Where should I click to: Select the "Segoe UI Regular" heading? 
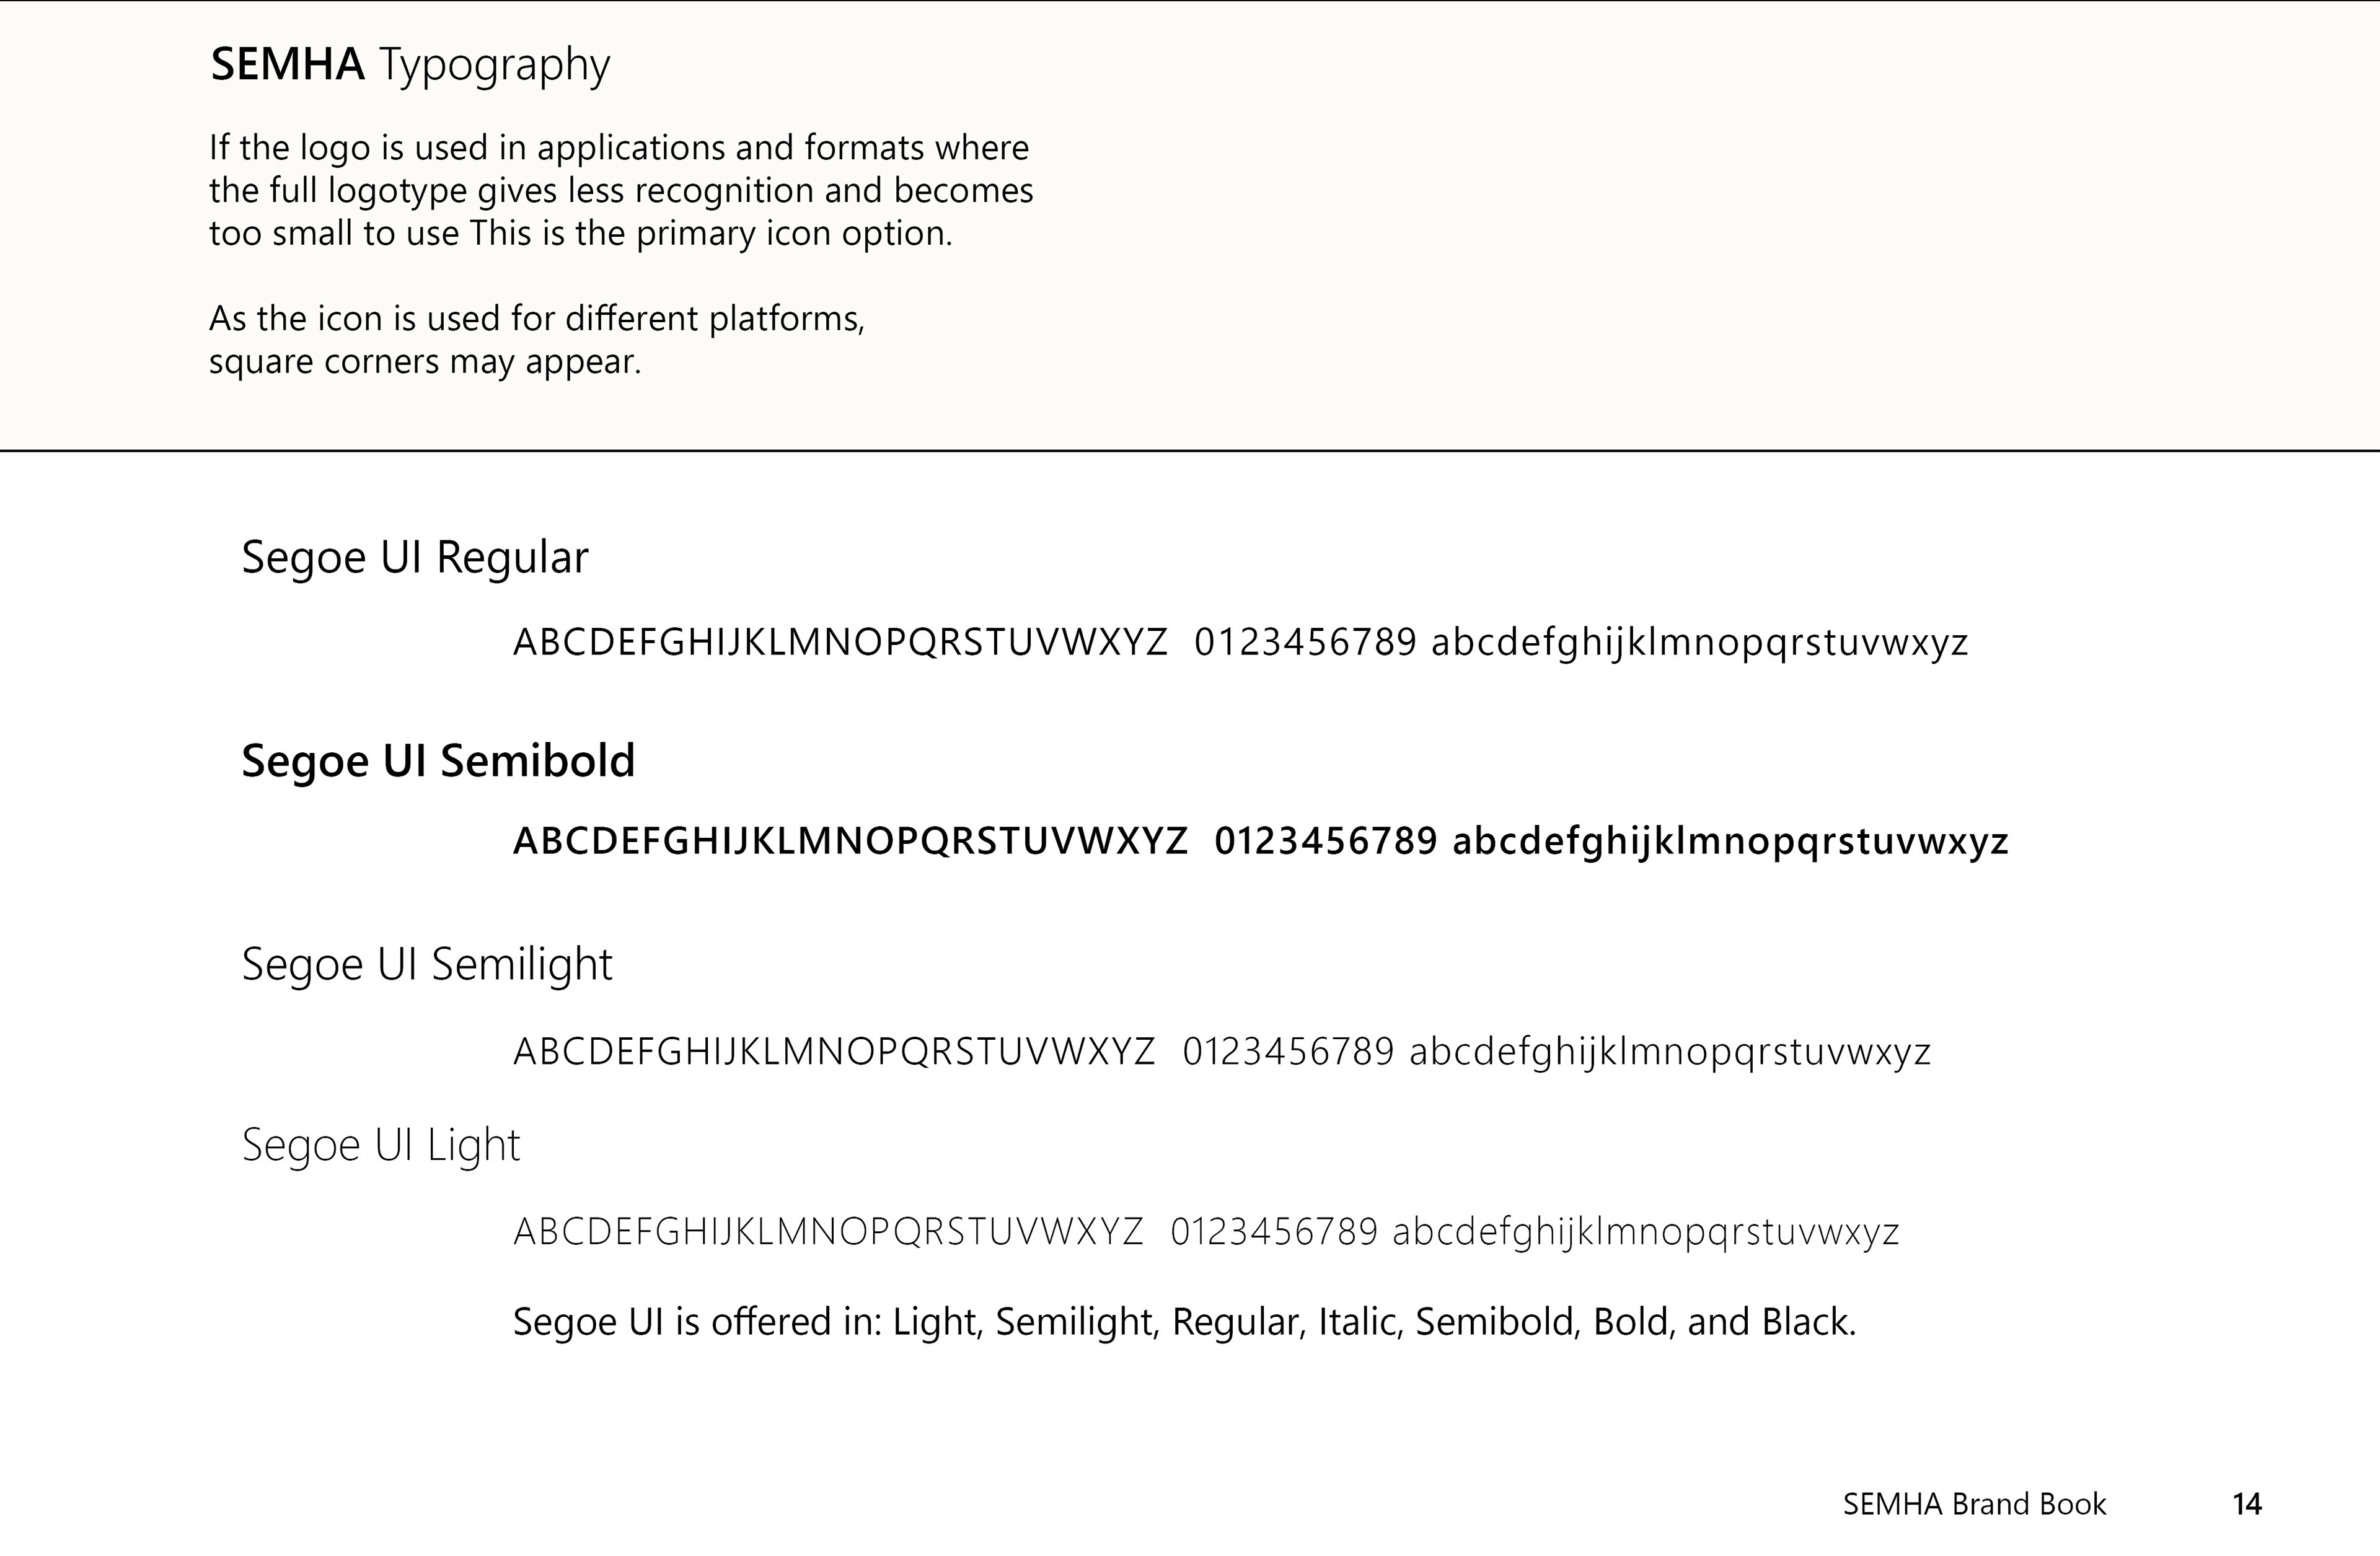pos(415,558)
